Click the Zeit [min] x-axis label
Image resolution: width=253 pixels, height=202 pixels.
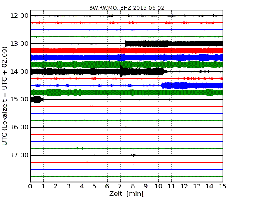pos(126,193)
